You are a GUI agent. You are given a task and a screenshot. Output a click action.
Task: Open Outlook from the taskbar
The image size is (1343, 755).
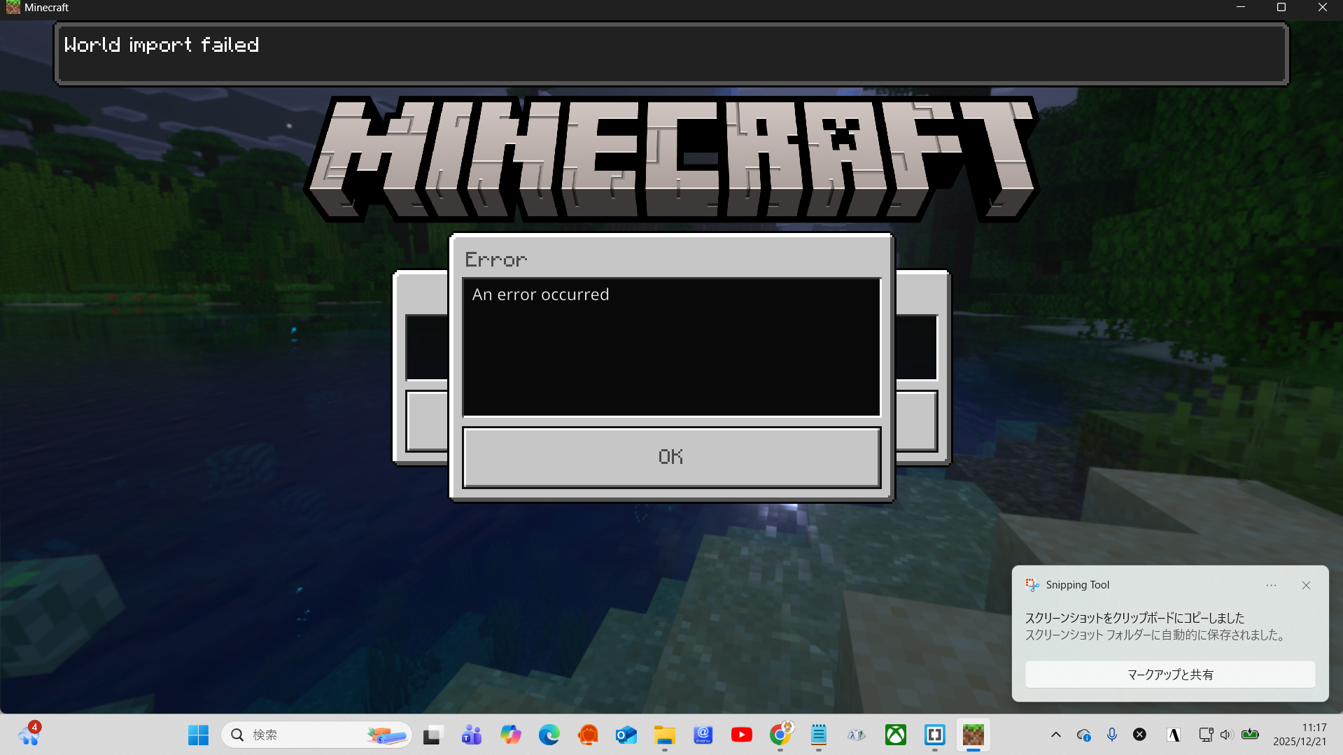(x=626, y=735)
